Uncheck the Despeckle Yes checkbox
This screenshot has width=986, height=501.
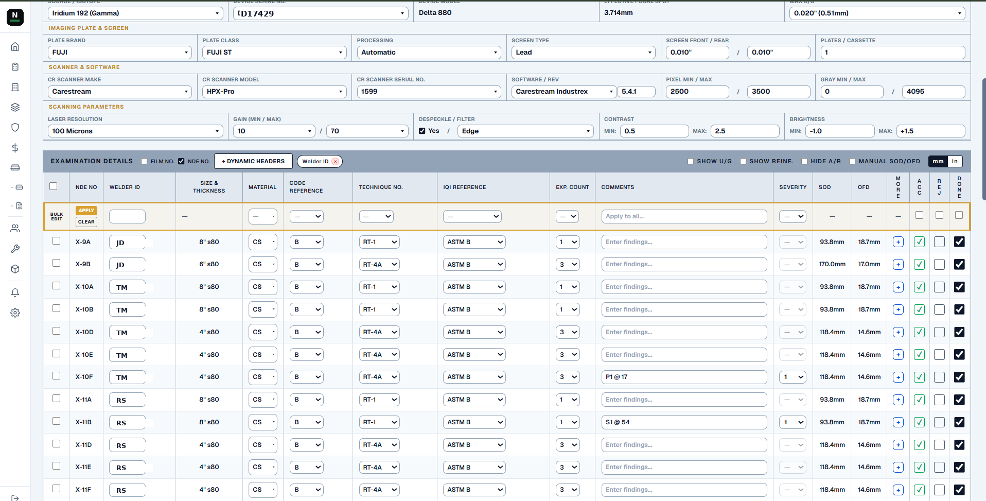[422, 131]
